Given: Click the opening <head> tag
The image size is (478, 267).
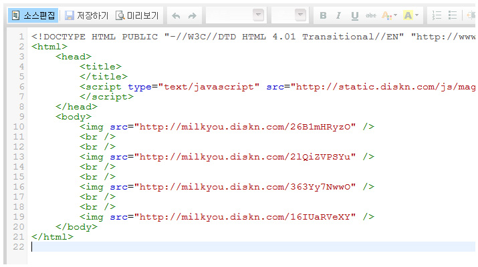Looking at the screenshot, I should click(74, 57).
